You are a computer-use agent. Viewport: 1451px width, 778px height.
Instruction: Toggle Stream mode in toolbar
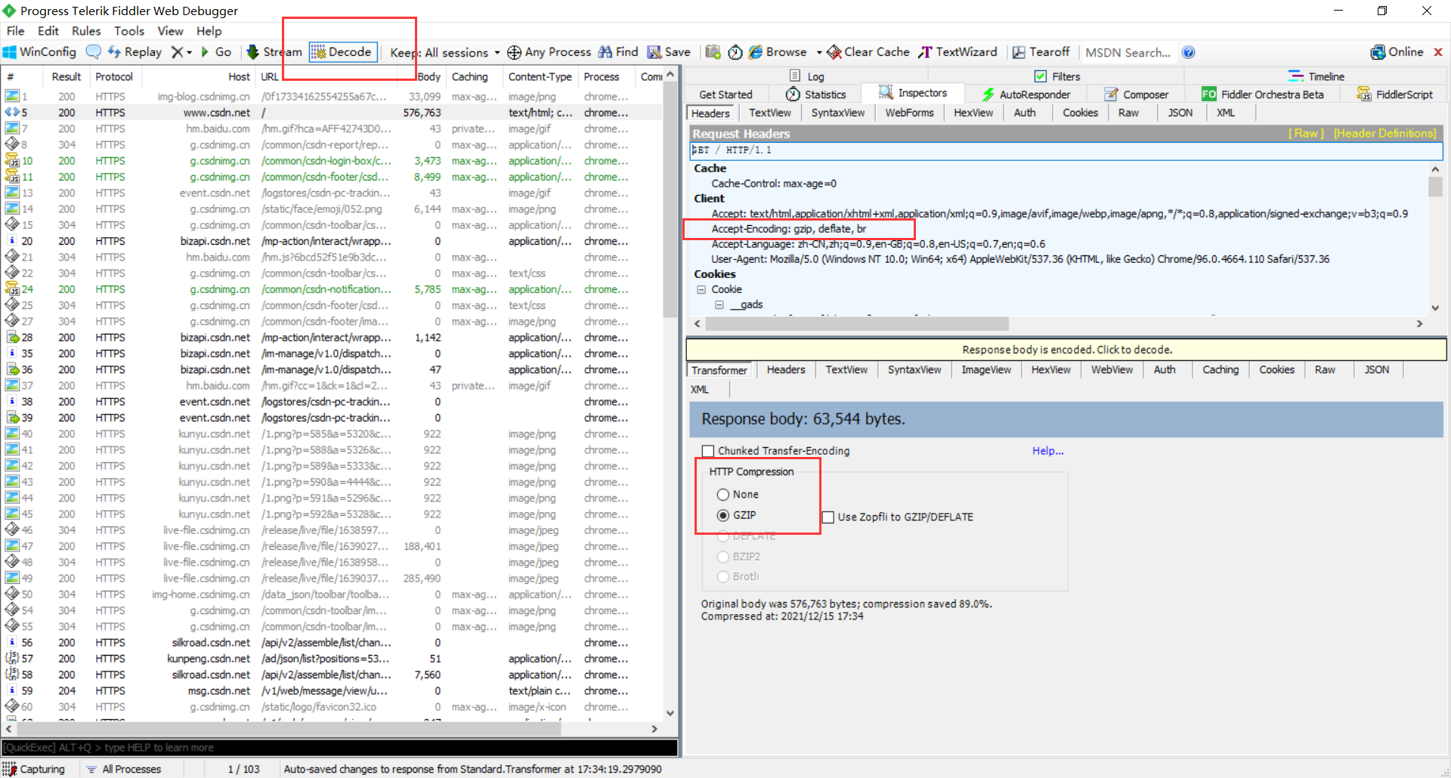pos(274,52)
